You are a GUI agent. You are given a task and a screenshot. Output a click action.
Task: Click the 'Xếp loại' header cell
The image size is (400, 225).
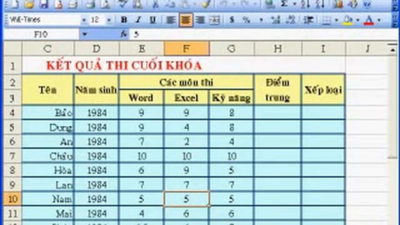click(323, 89)
